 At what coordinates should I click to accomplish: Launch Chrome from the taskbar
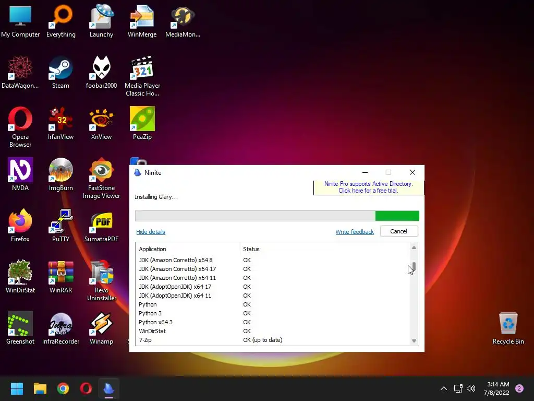point(63,388)
